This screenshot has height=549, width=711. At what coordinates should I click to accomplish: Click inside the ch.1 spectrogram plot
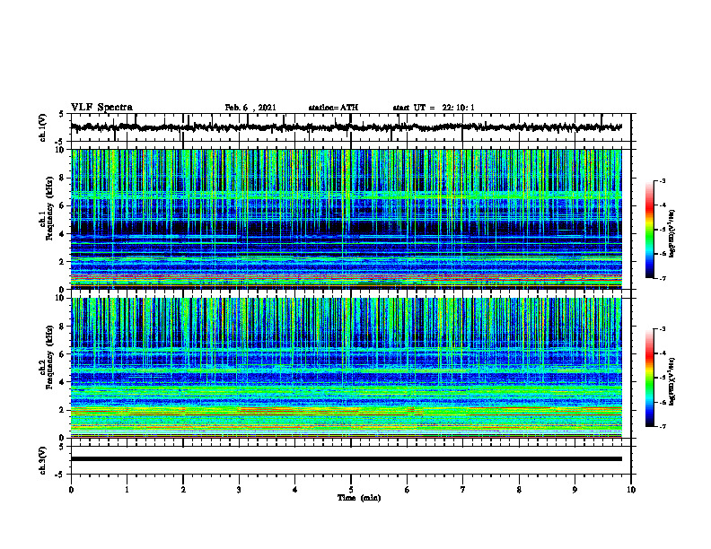tap(347, 219)
